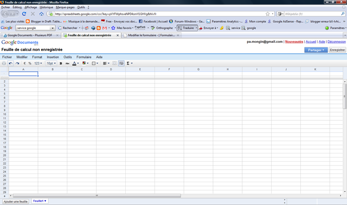The image size is (347, 205).
Task: Toggle bold formatting
Action: point(61,63)
